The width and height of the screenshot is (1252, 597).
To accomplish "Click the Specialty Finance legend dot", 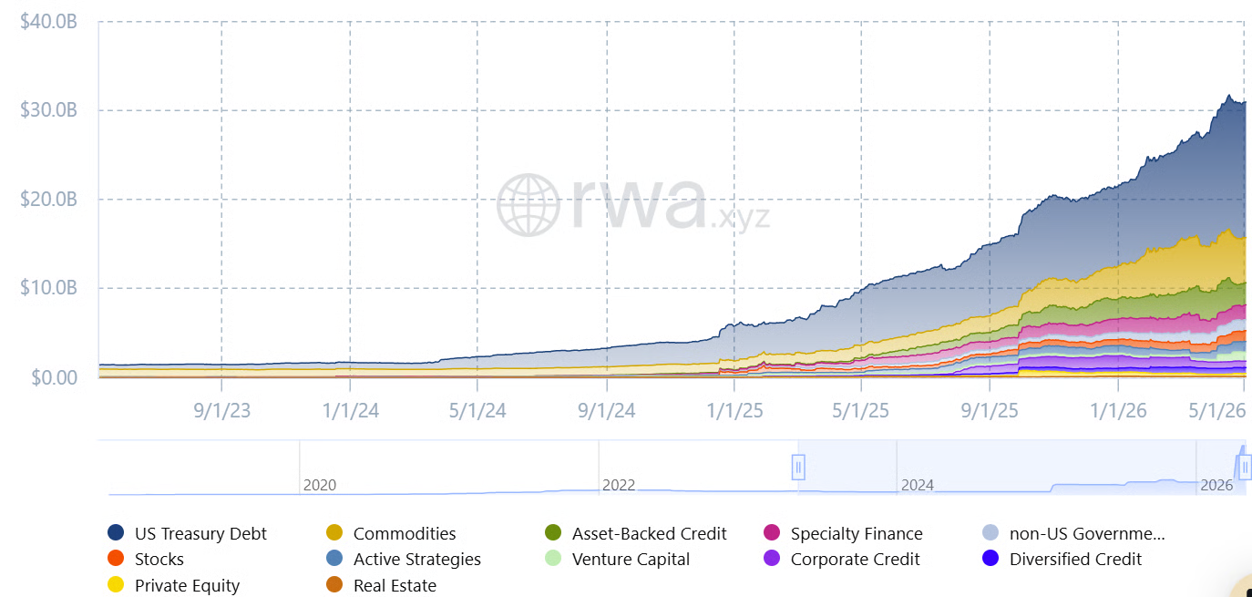I will coord(772,533).
